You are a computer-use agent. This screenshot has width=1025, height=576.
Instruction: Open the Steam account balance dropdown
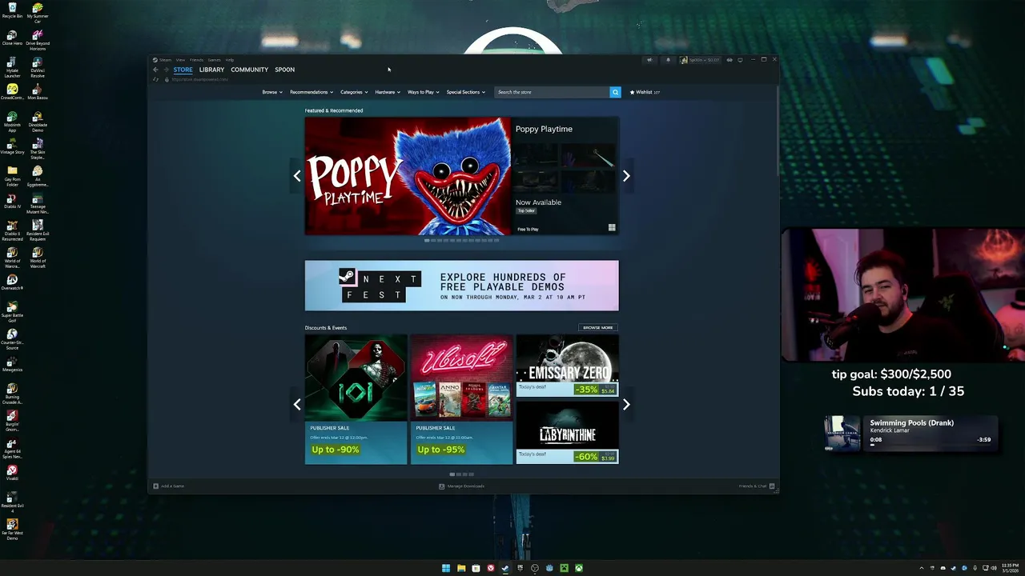(701, 60)
